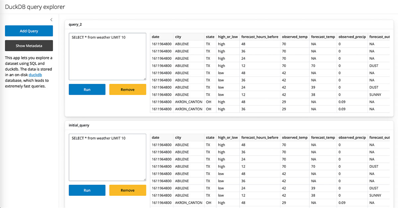Remove the initial_query panel

click(x=127, y=190)
